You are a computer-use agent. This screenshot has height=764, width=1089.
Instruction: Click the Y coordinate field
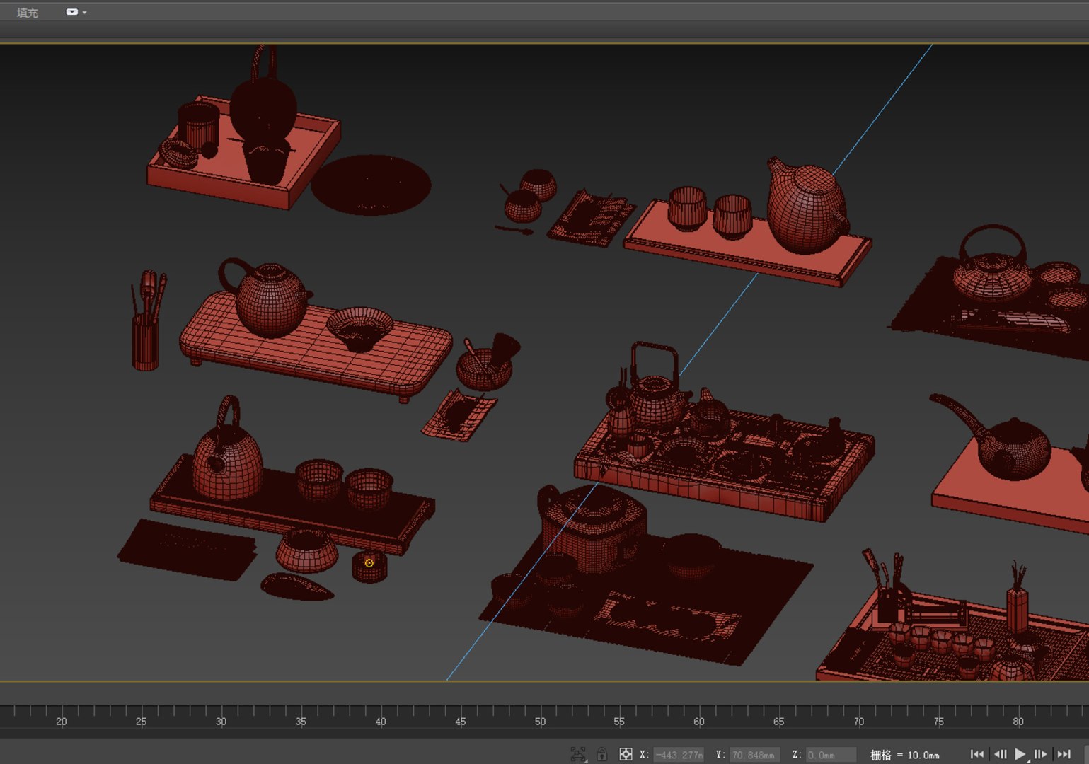tap(754, 755)
